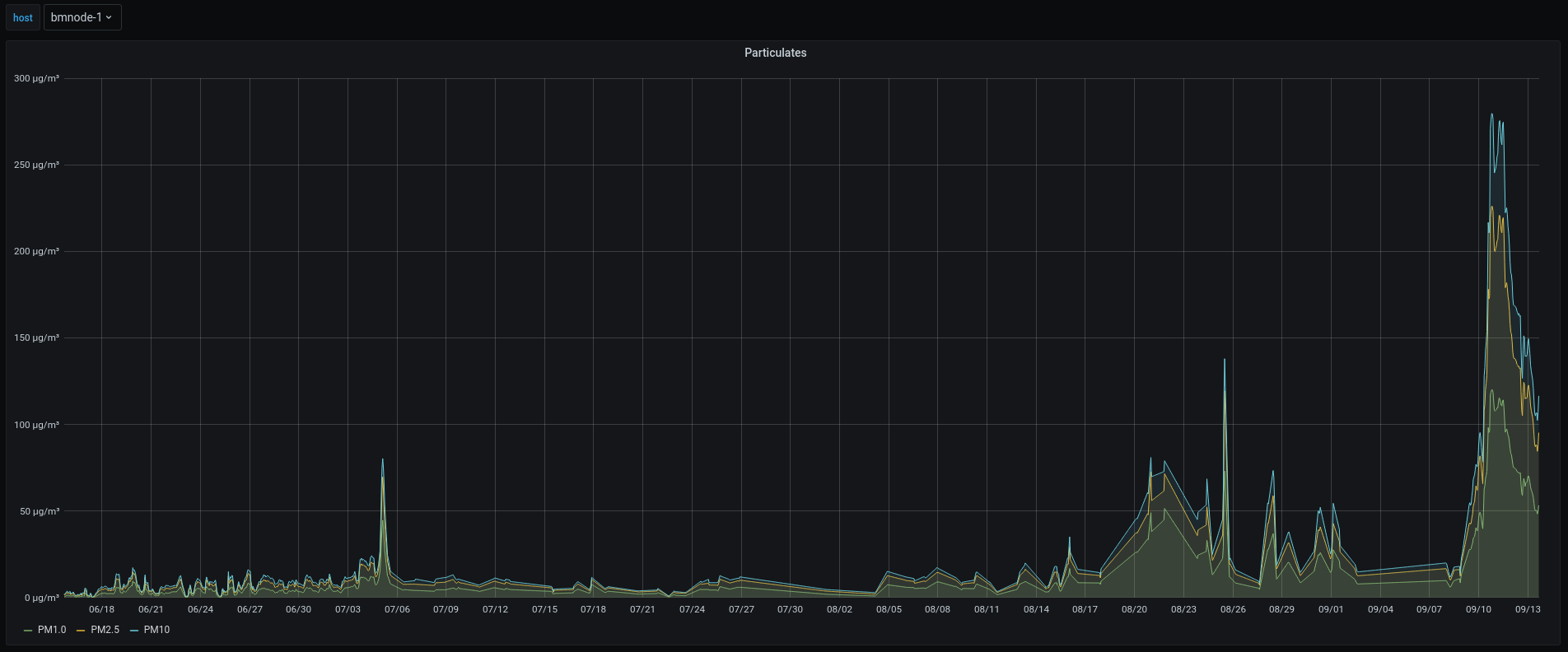Click the host variable label
The width and height of the screenshot is (1568, 652).
pyautogui.click(x=23, y=17)
